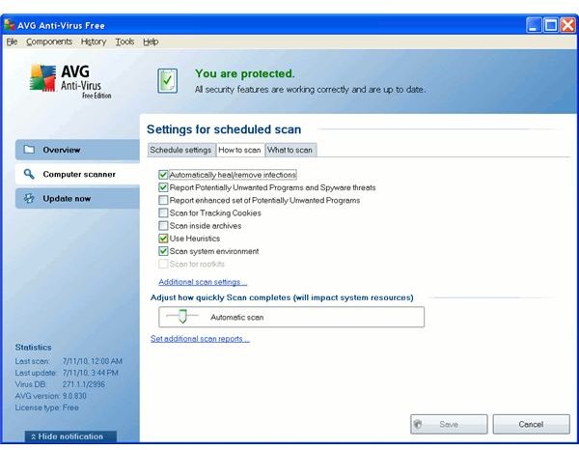This screenshot has height=450, width=579.
Task: Click the Last update value 7/11/10 3:44 PM
Action: [91, 373]
